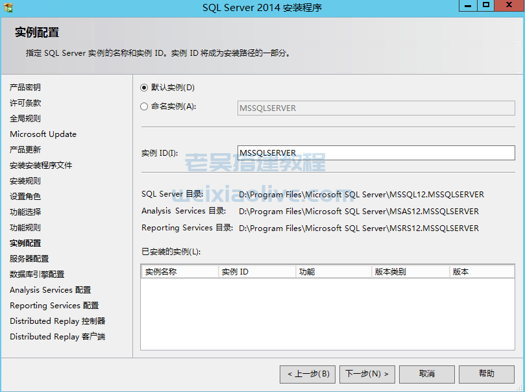Open 数据库引擎配置 step
525x392 pixels.
[37, 275]
